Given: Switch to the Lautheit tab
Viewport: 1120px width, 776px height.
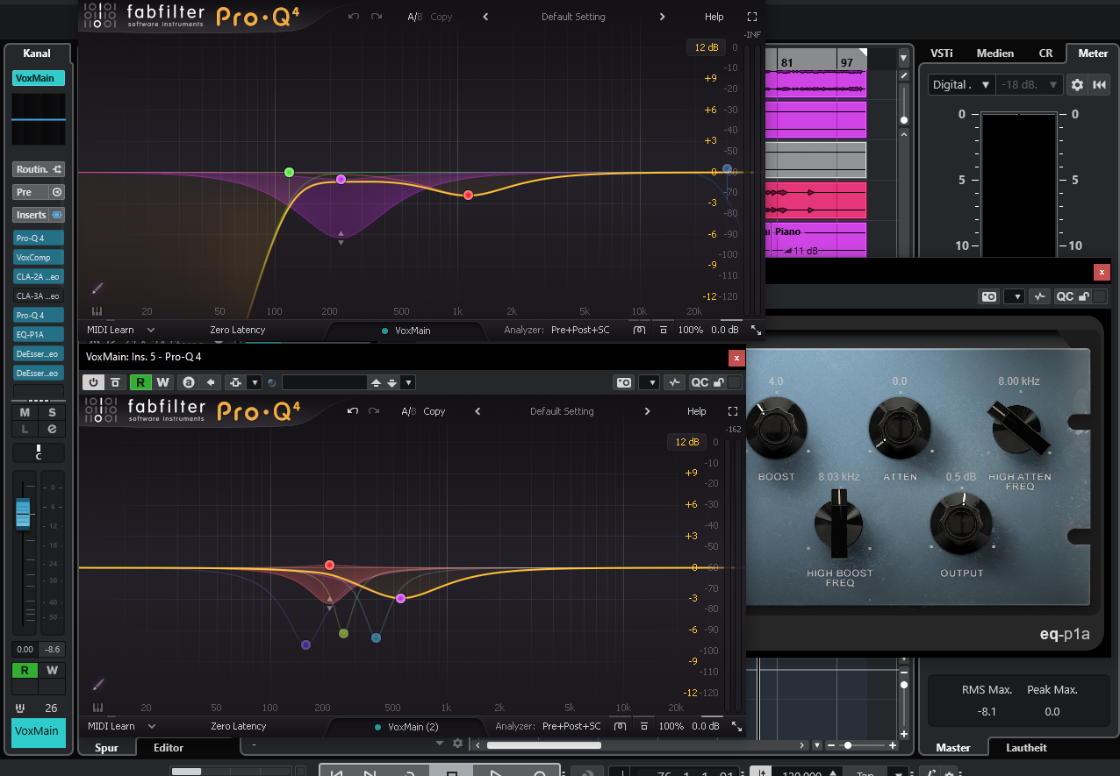Looking at the screenshot, I should tap(1026, 748).
